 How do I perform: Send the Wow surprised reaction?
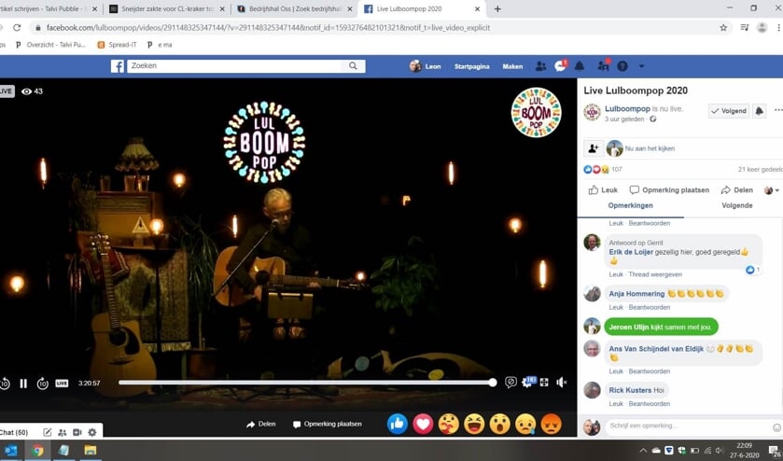tap(500, 424)
